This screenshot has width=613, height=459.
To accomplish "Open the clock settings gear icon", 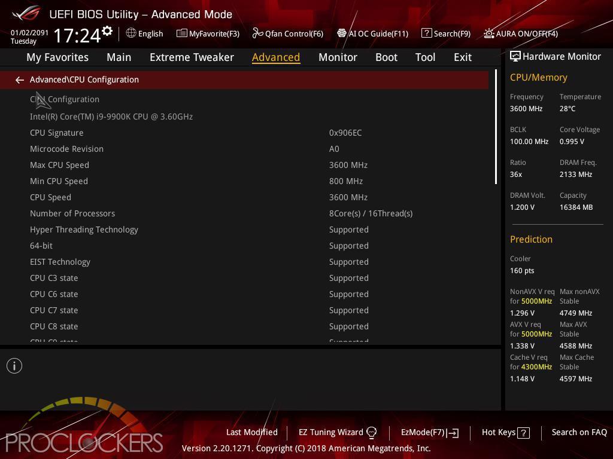I will tap(107, 31).
